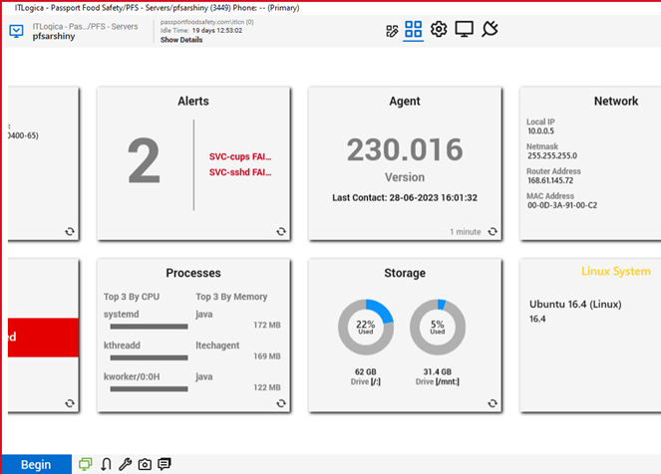The height and width of the screenshot is (474, 661).
Task: Refresh the Storage card
Action: coord(494,403)
